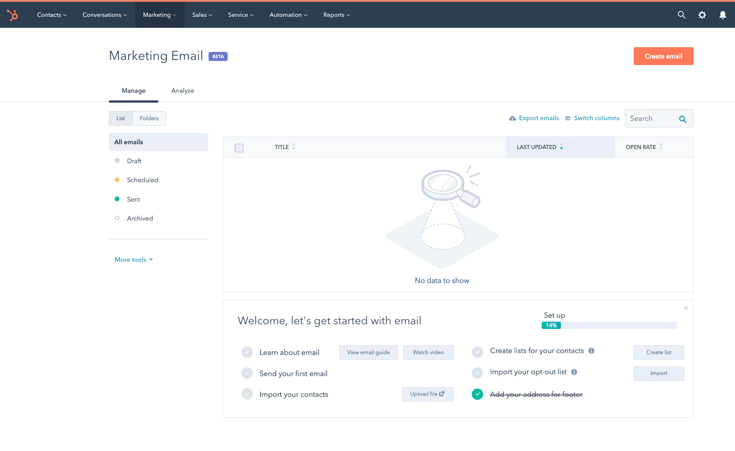The height and width of the screenshot is (451, 735).
Task: Expand the More tools dropdown
Action: click(133, 259)
